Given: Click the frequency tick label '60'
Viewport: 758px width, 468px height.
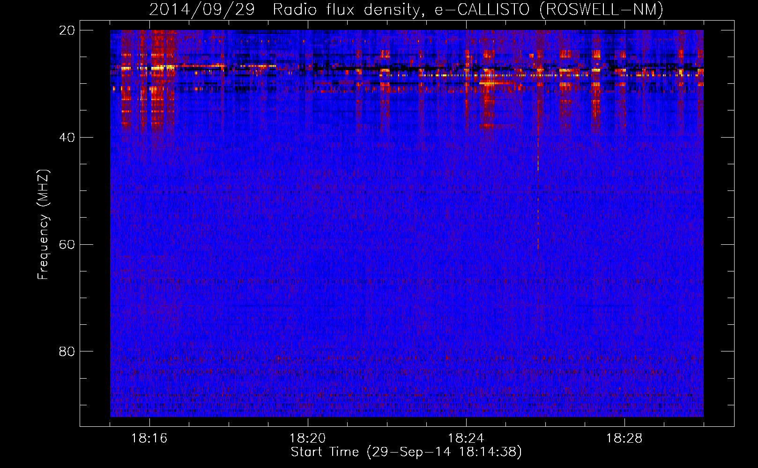Looking at the screenshot, I should point(67,245).
